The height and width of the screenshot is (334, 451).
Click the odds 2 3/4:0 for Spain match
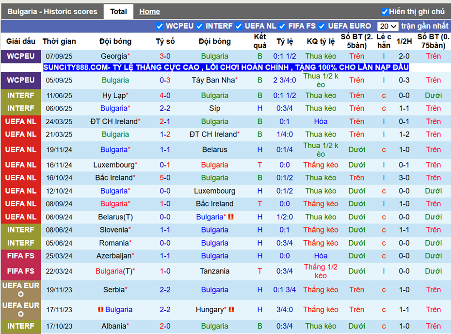coord(285,80)
